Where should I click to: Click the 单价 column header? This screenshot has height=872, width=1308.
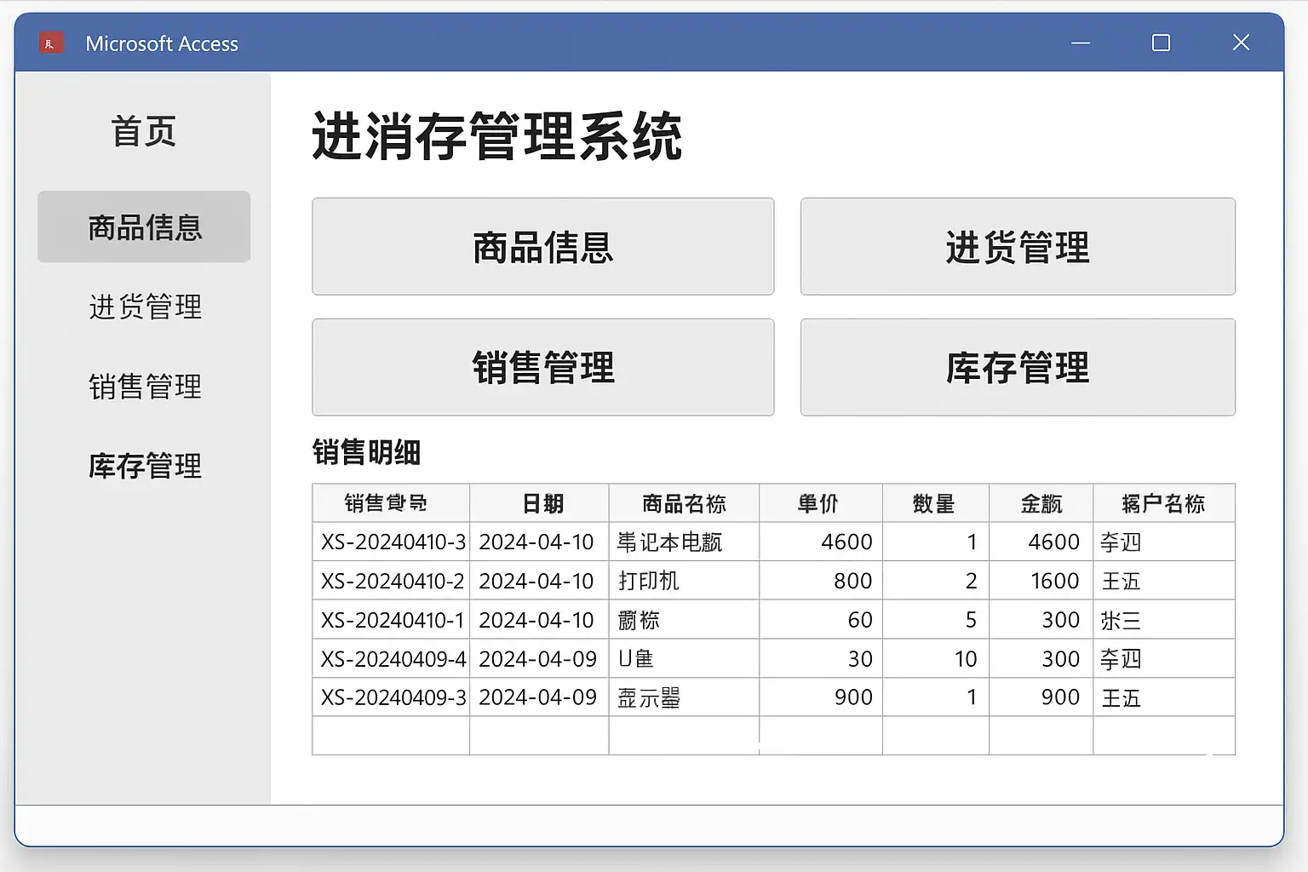820,503
